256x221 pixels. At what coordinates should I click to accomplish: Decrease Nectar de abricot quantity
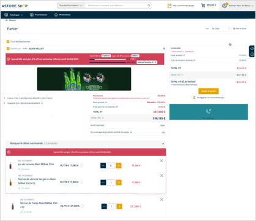tap(104, 182)
